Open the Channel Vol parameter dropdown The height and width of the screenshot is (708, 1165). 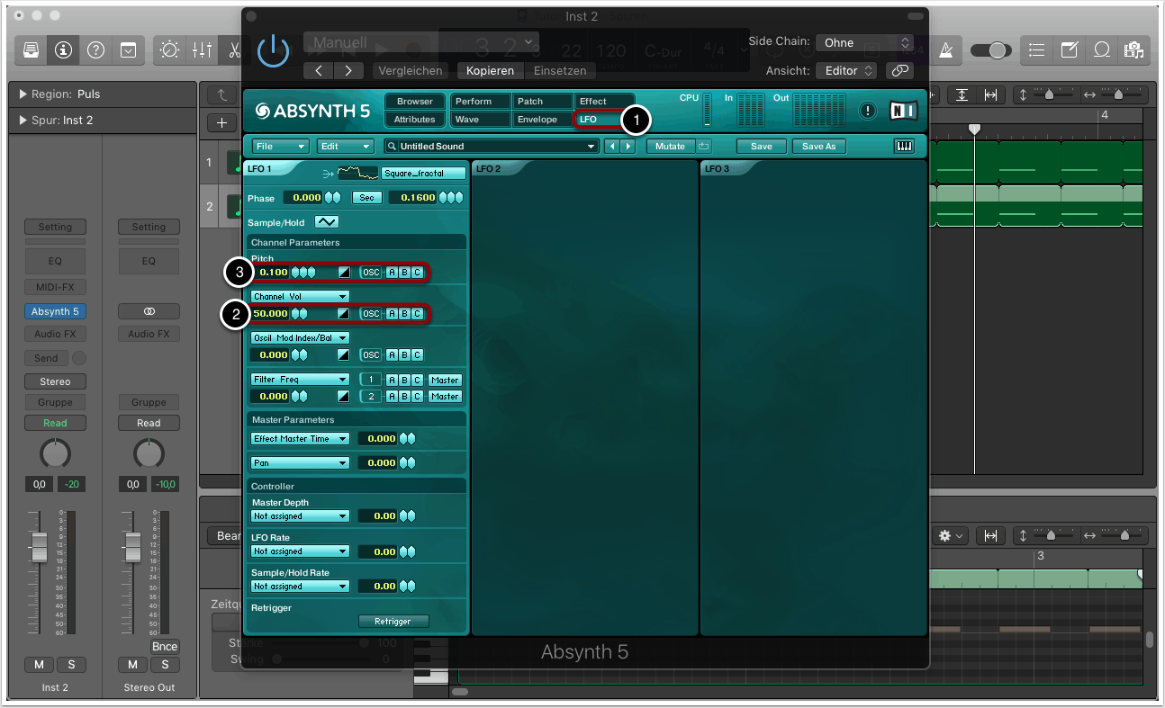pos(300,296)
